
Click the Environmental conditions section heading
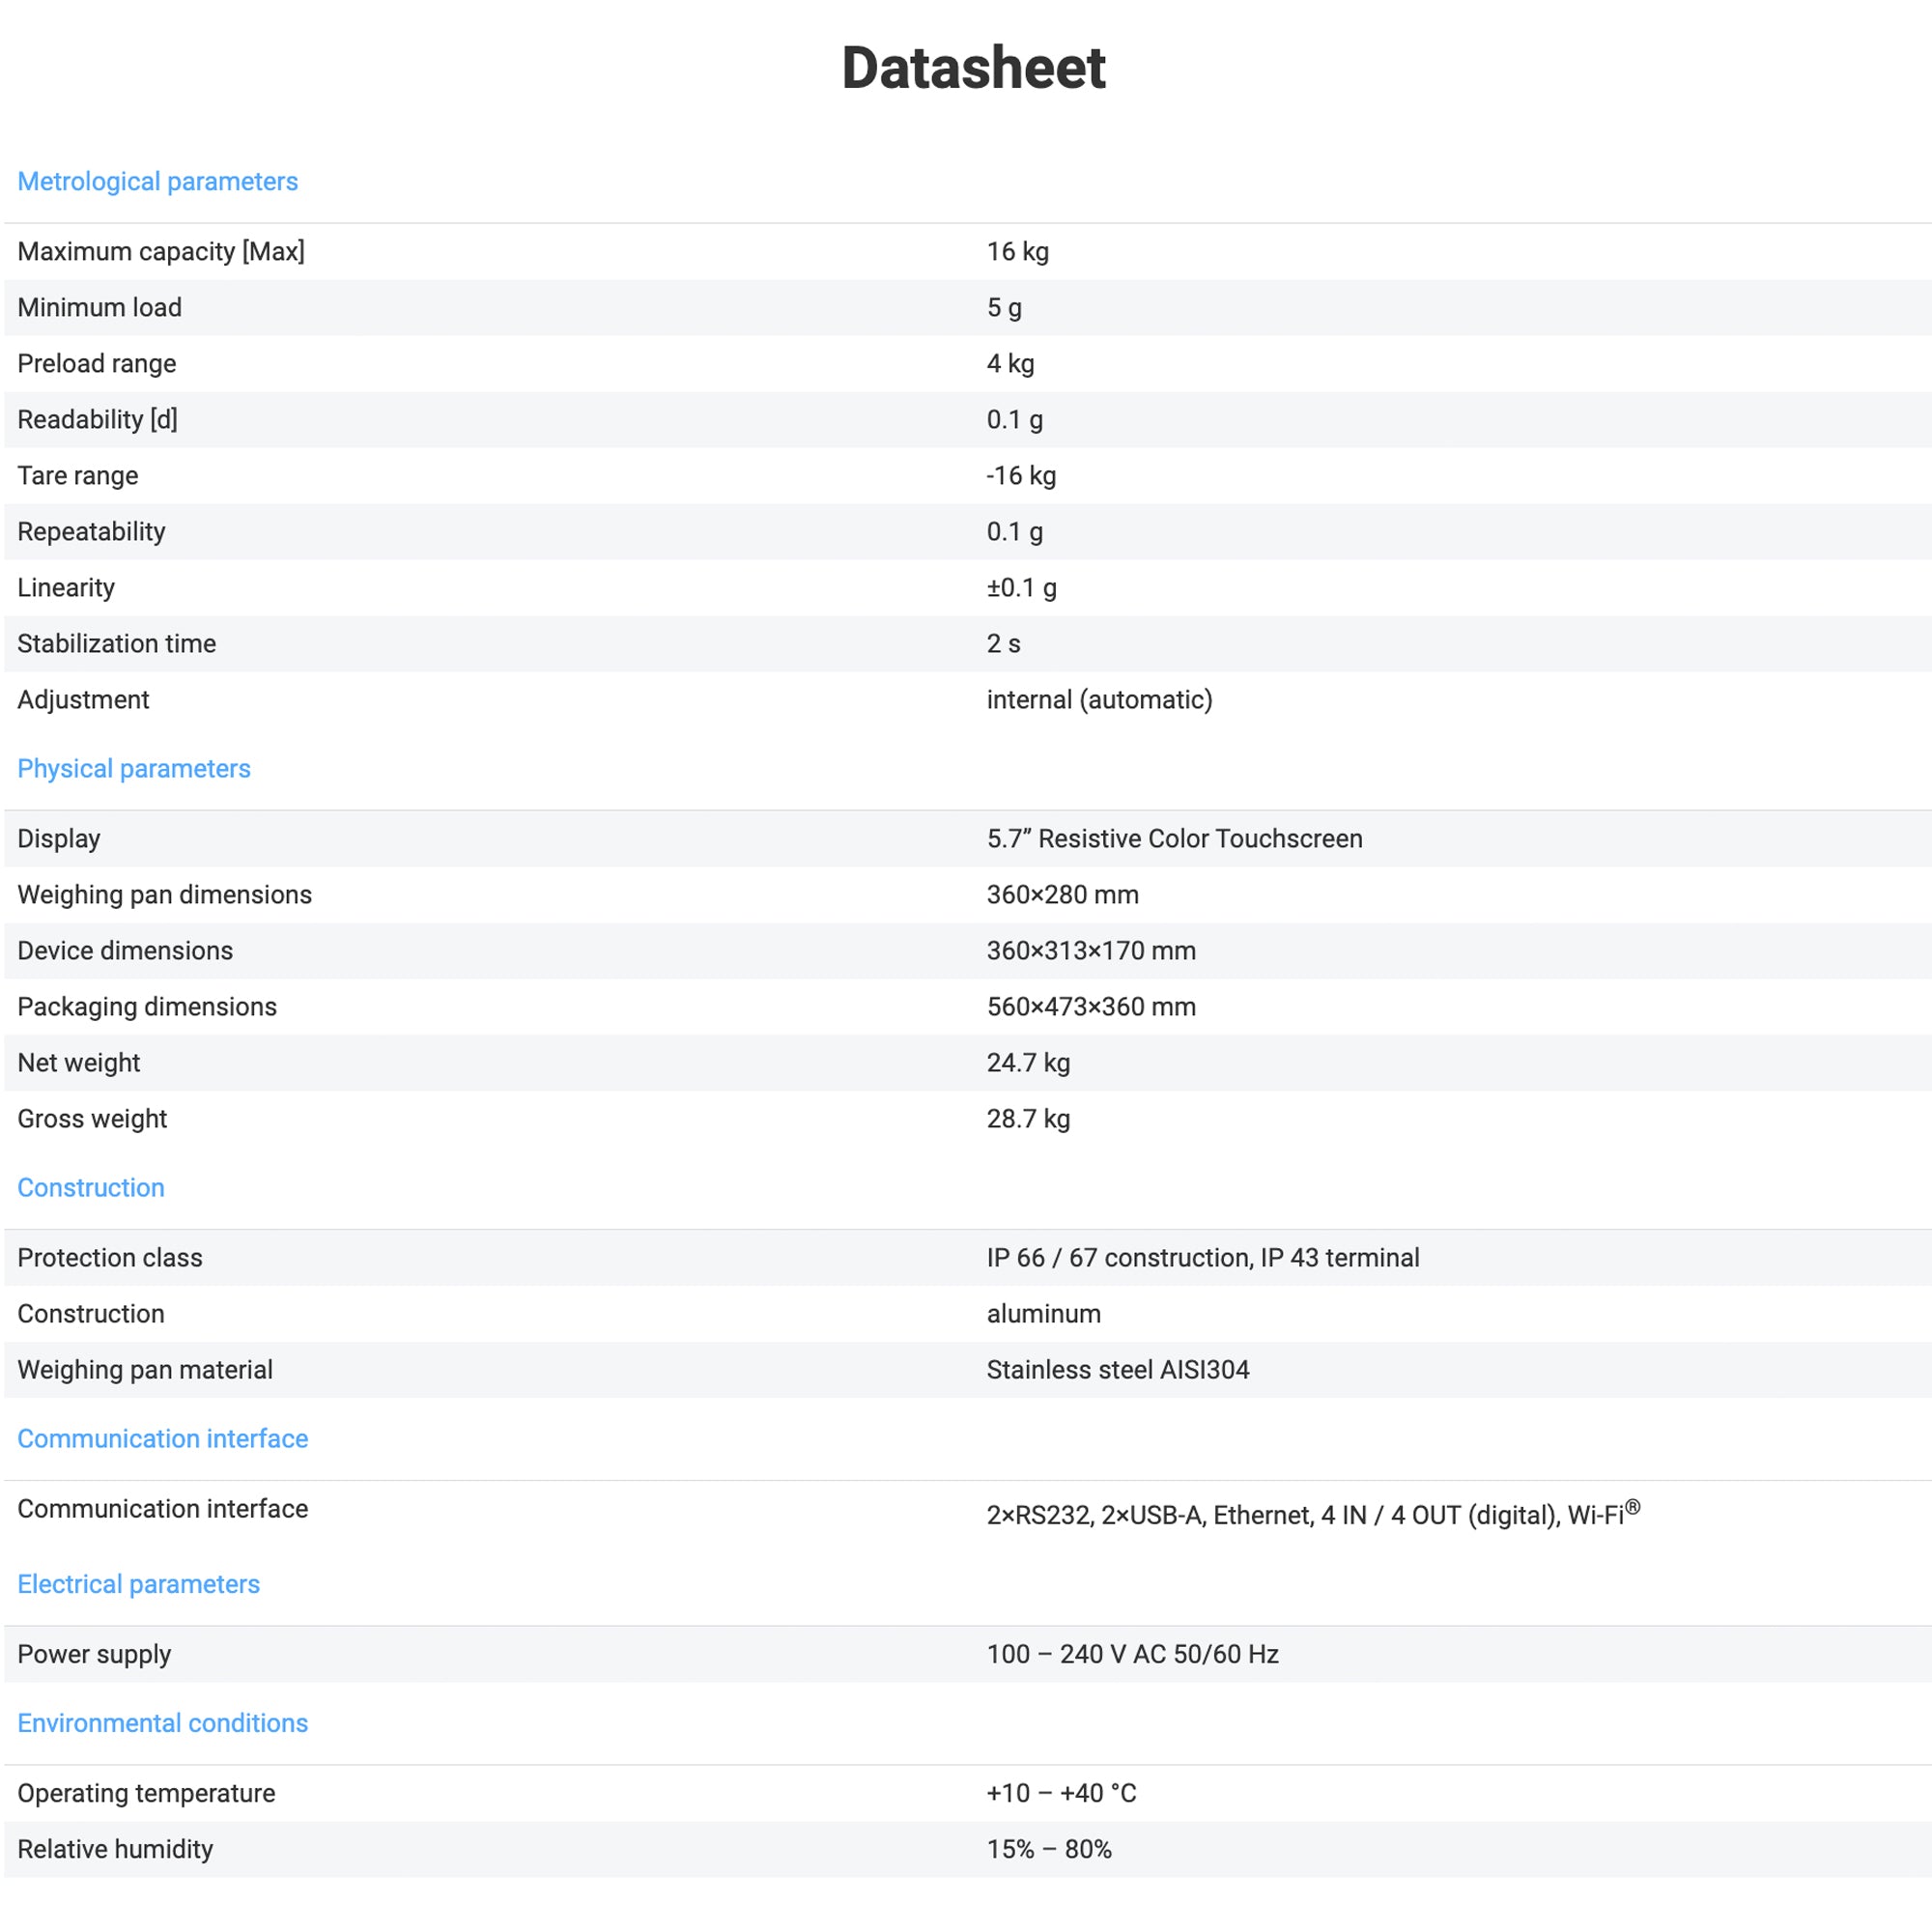tap(162, 1723)
